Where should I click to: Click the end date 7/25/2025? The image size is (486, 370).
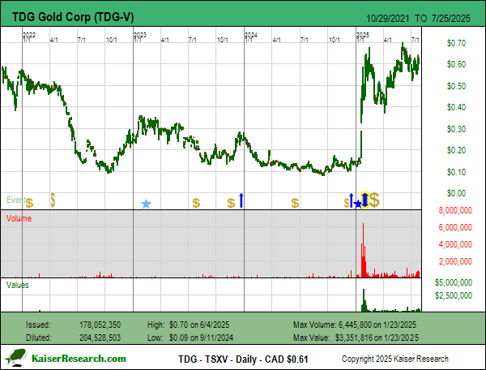[x=451, y=19]
